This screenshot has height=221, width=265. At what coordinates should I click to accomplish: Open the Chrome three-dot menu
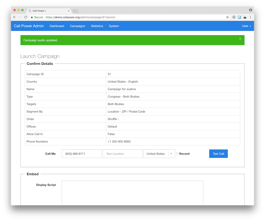tap(250, 17)
